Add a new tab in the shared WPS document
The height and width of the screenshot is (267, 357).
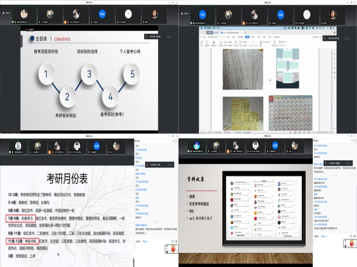pos(245,32)
